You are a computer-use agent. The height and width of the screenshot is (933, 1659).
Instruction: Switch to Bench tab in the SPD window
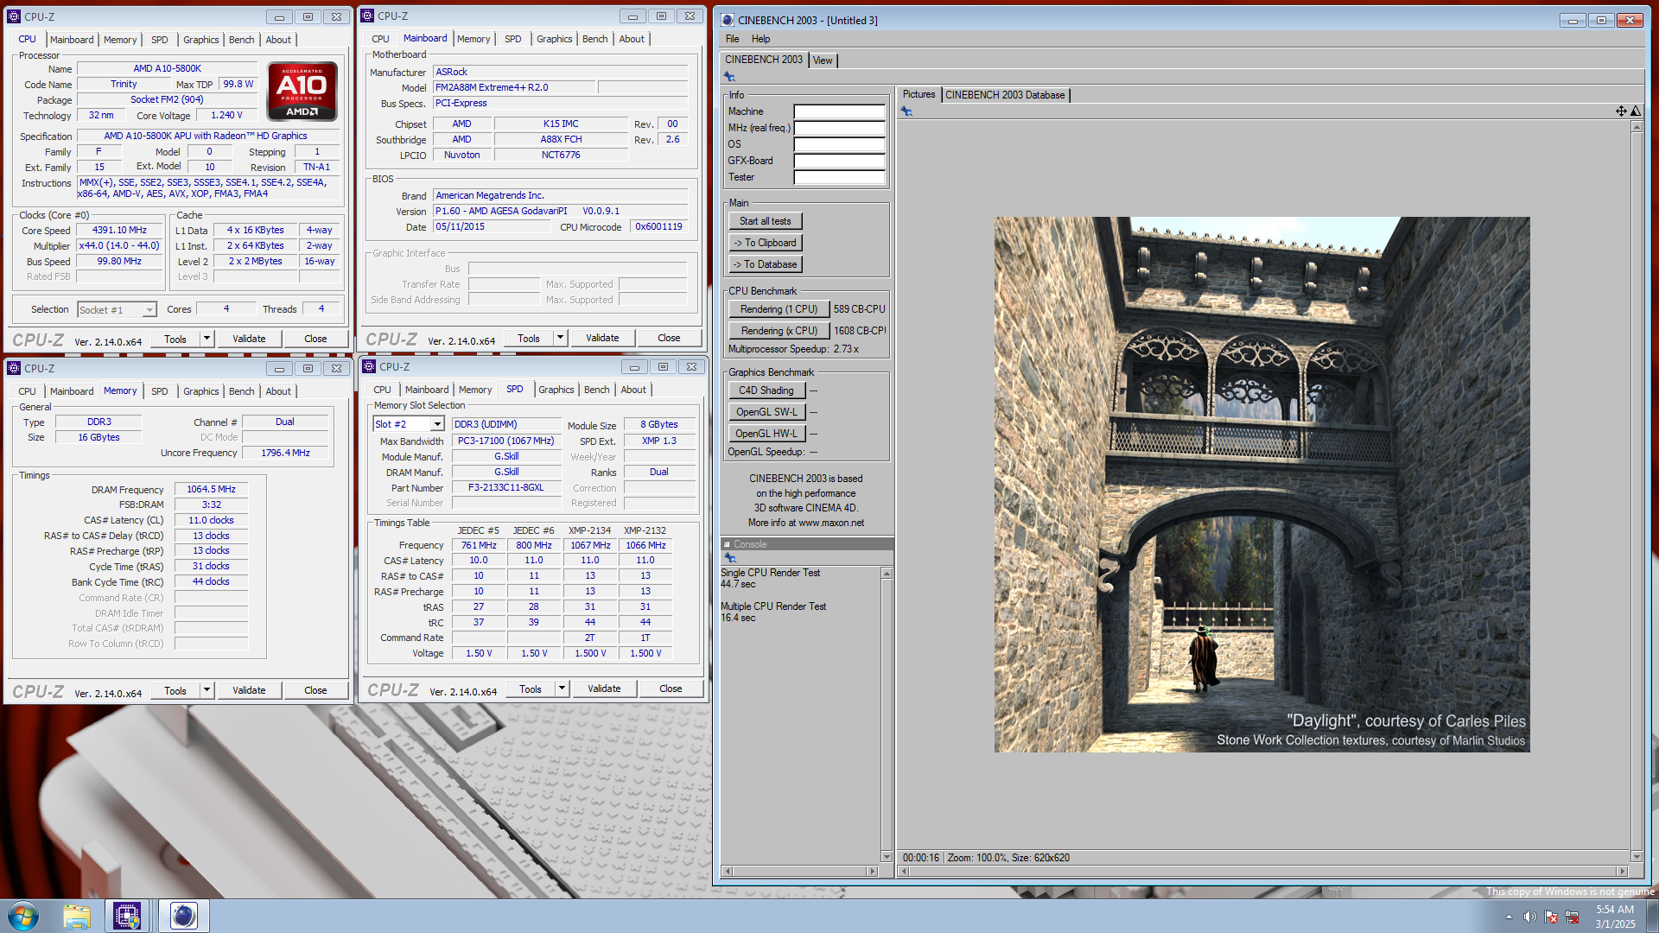(x=596, y=390)
